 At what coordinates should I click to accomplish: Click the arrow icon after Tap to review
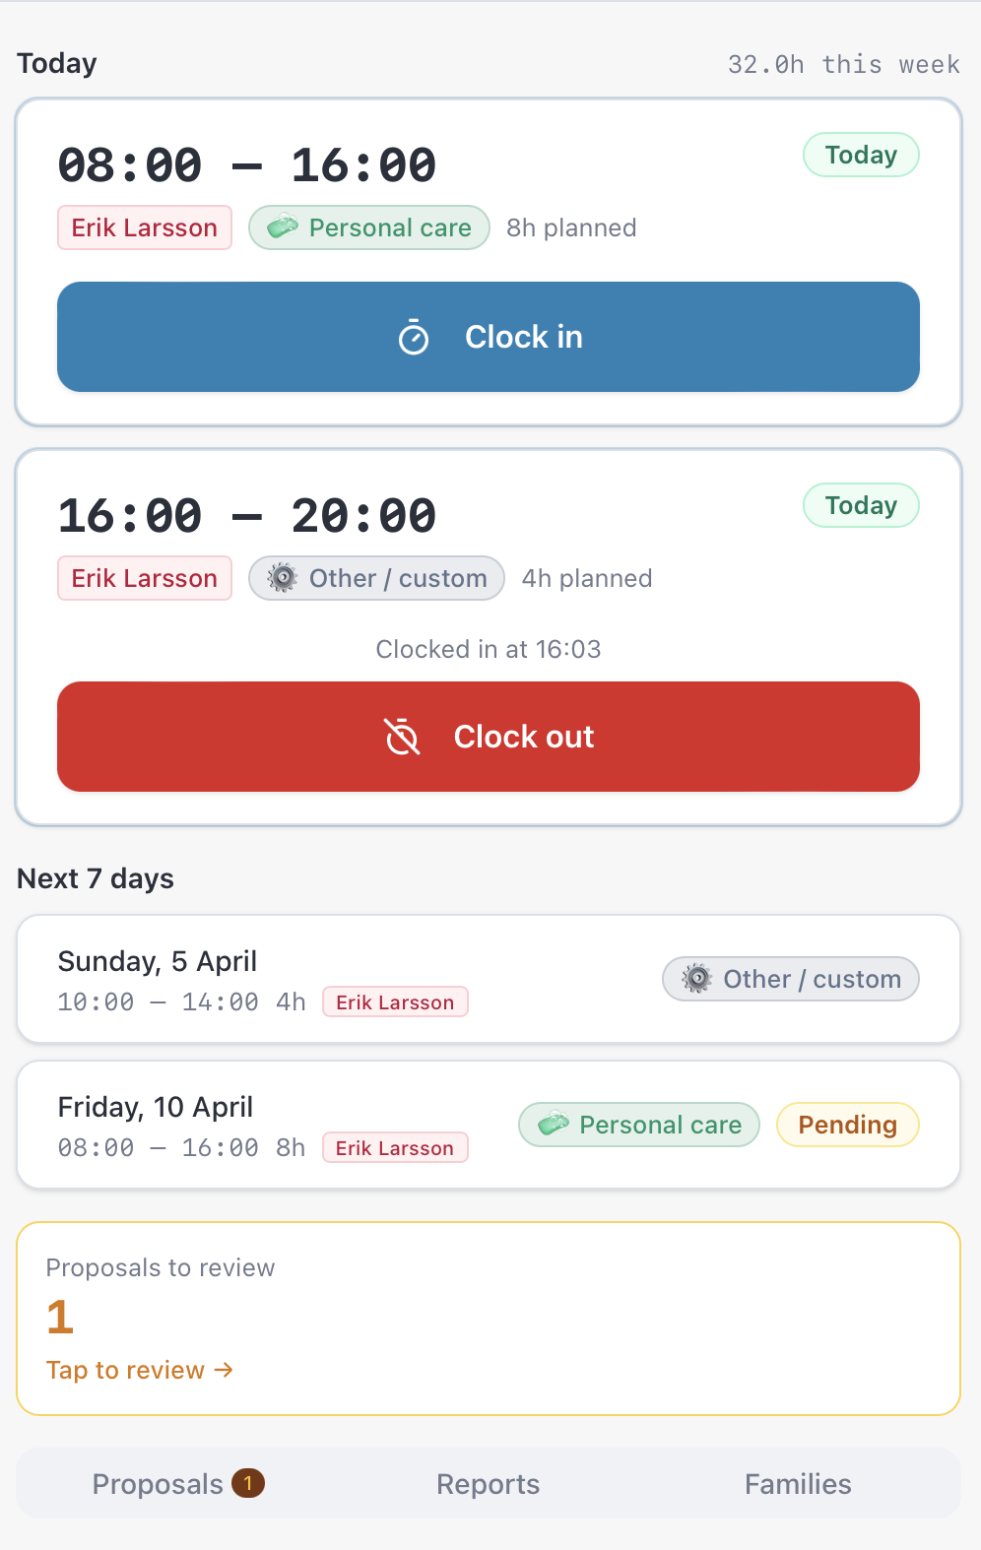[x=224, y=1369]
